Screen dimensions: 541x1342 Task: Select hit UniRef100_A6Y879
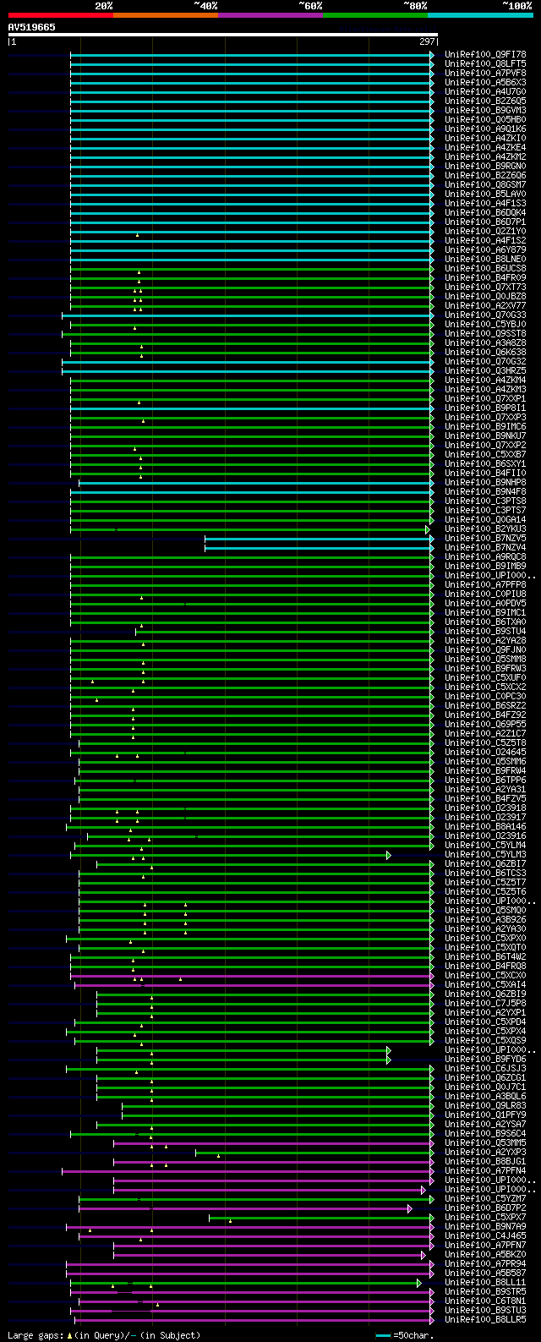pos(485,249)
